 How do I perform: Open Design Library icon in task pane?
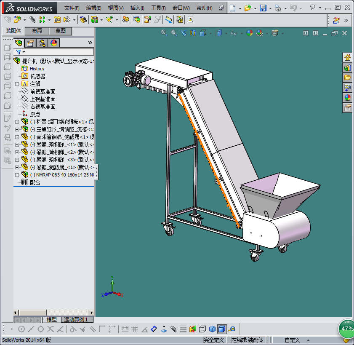click(x=347, y=67)
